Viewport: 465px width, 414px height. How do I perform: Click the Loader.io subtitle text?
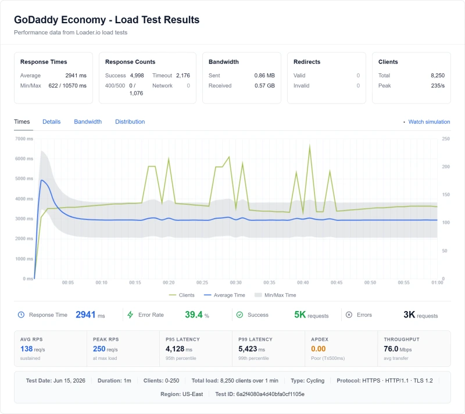tap(70, 33)
